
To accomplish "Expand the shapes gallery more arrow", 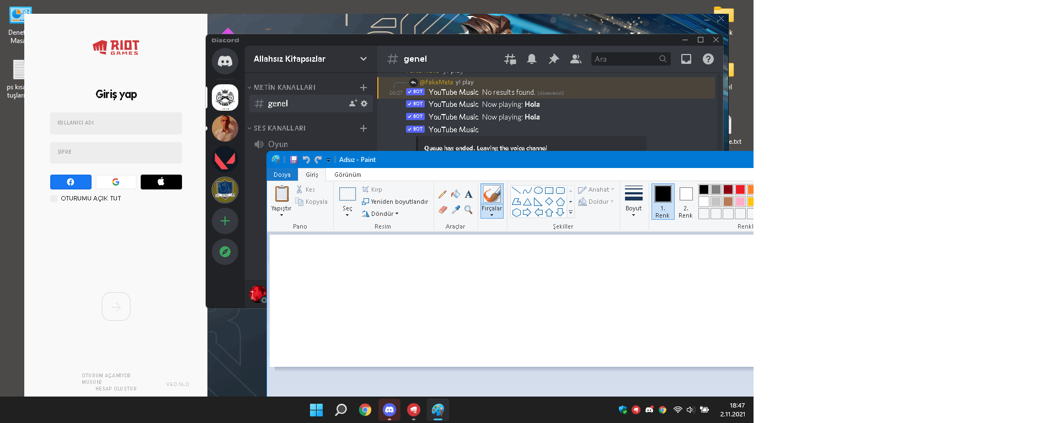I will coord(570,213).
